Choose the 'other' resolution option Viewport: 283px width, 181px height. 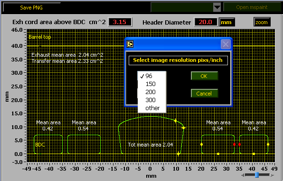click(152, 108)
